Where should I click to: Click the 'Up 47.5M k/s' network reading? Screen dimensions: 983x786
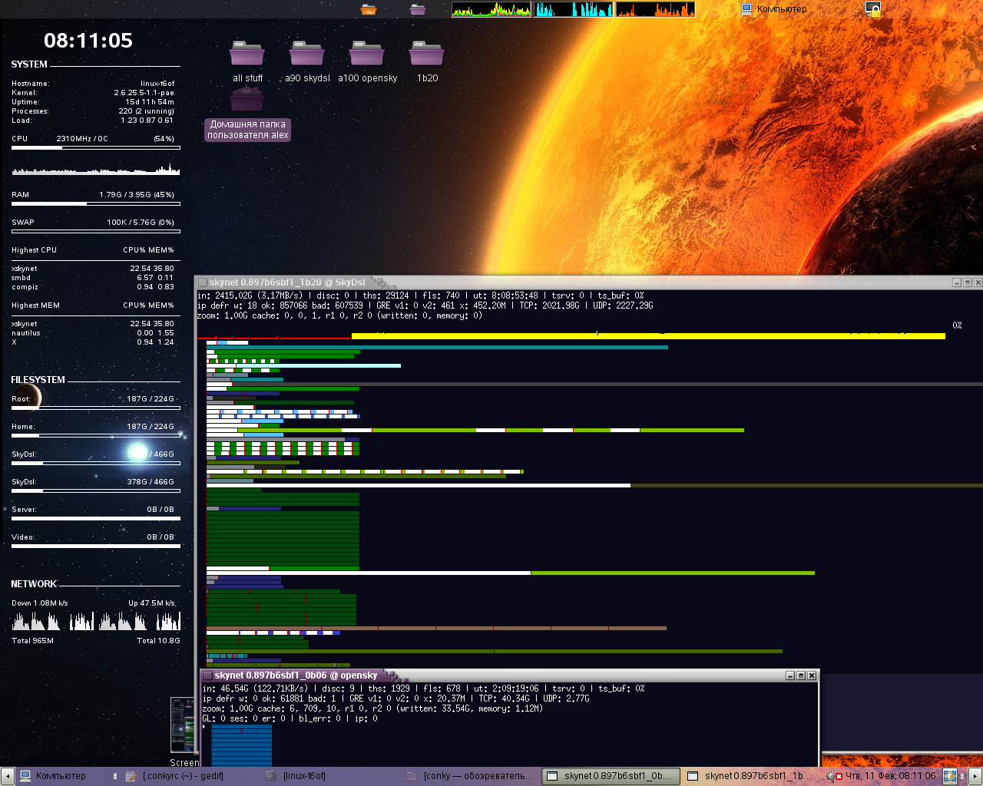click(152, 603)
